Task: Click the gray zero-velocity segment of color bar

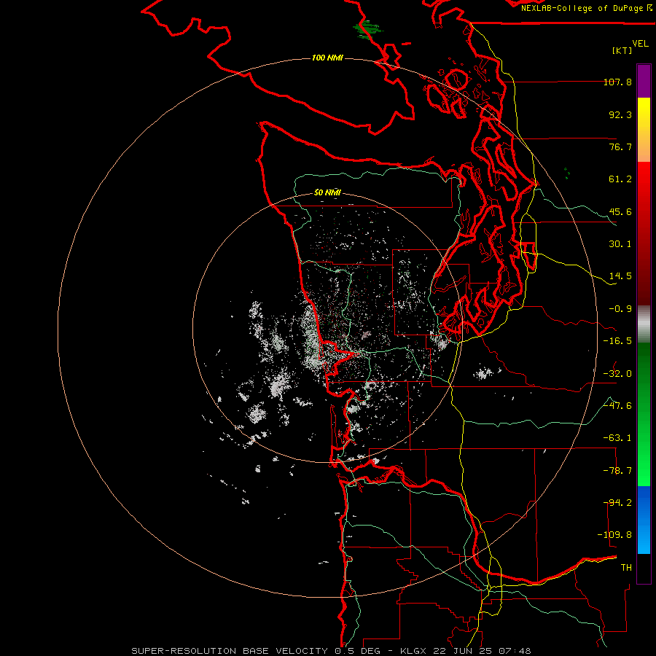Action: click(644, 324)
